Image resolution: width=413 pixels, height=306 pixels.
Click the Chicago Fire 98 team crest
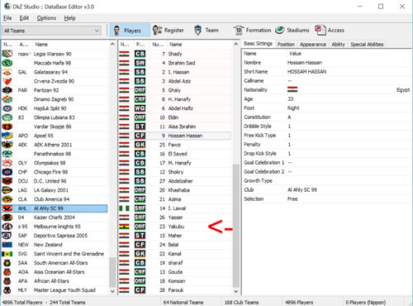tap(7, 172)
